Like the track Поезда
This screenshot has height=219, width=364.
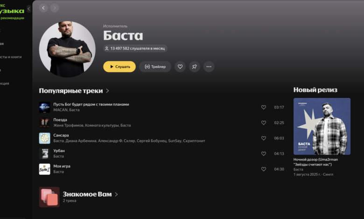coord(264,123)
